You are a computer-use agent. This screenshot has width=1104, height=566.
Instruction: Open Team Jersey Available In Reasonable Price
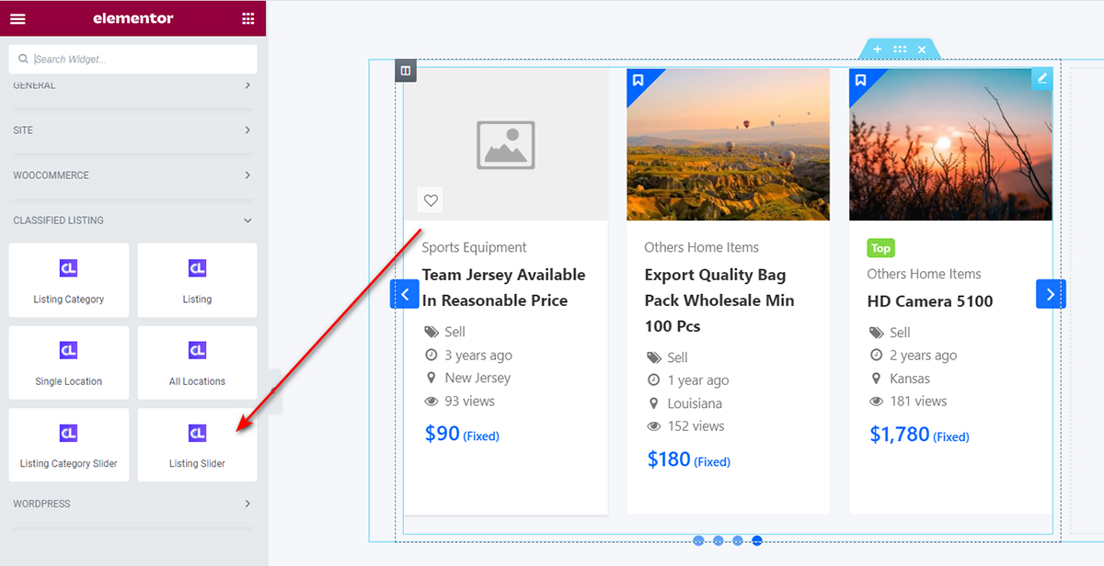[504, 288]
